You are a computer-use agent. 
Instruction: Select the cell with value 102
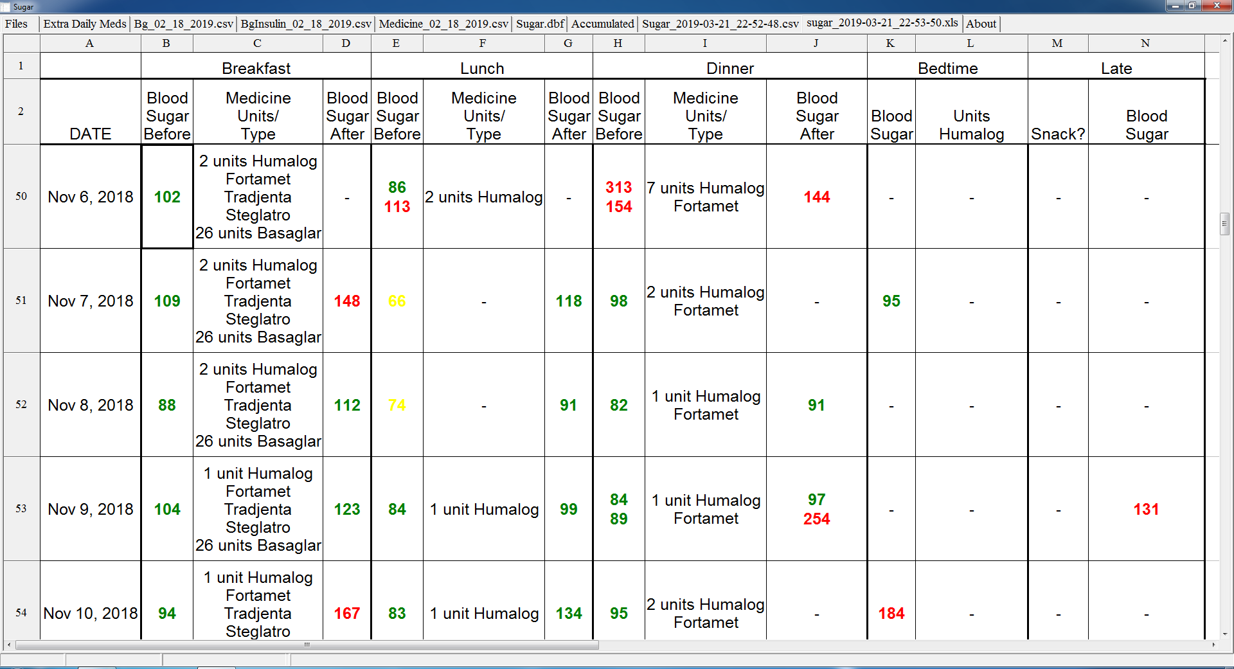(x=167, y=197)
